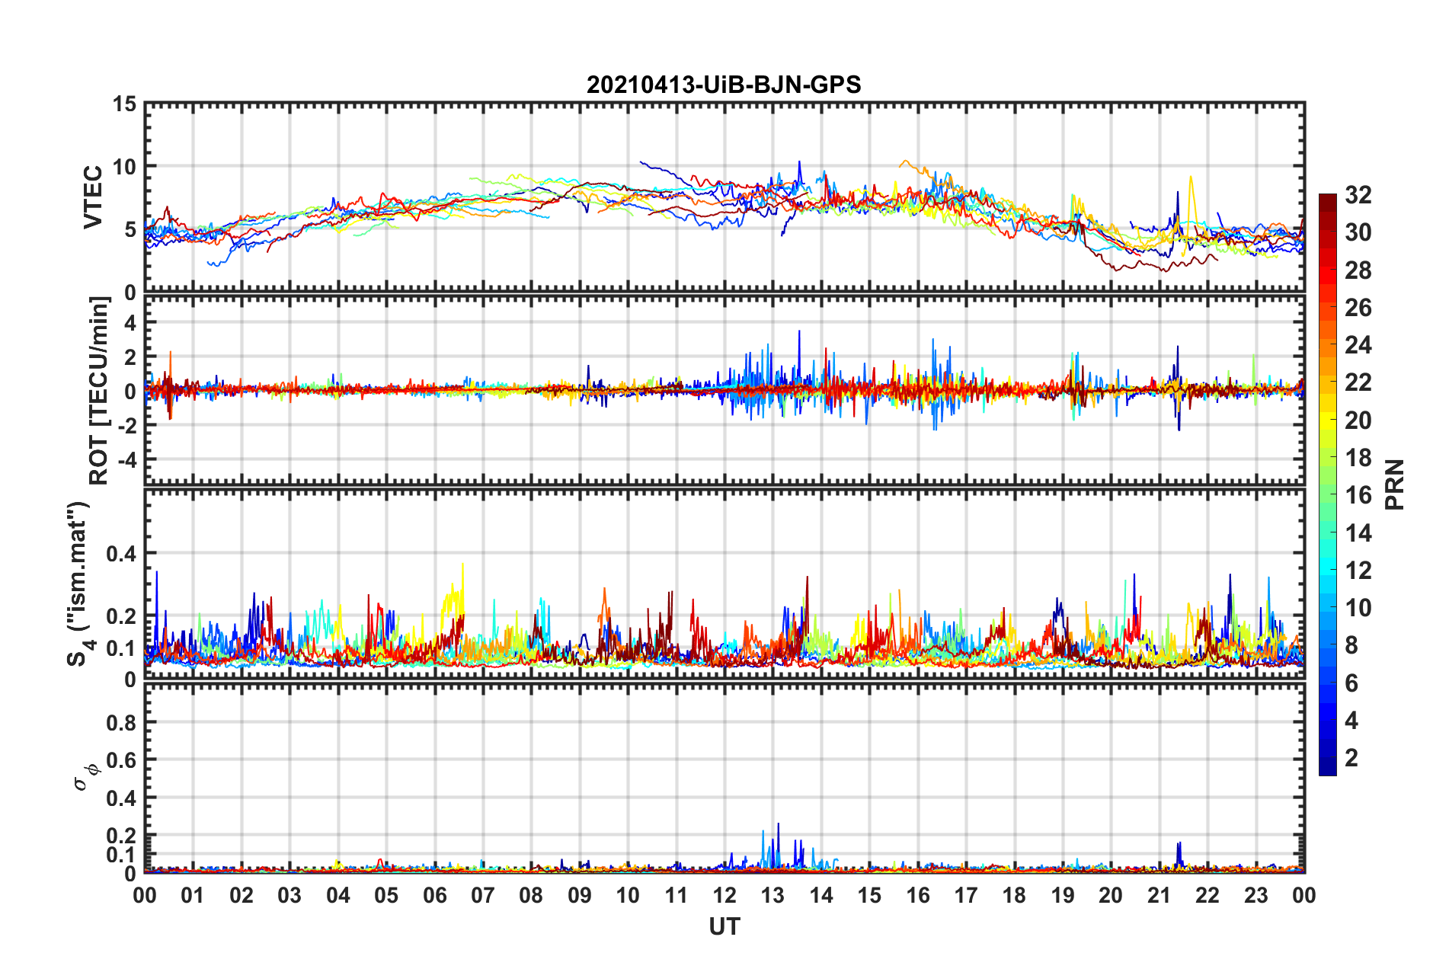Click the "ROT [TECU/min]" axis label
Viewport: 1449px width, 969px height.
pos(99,391)
